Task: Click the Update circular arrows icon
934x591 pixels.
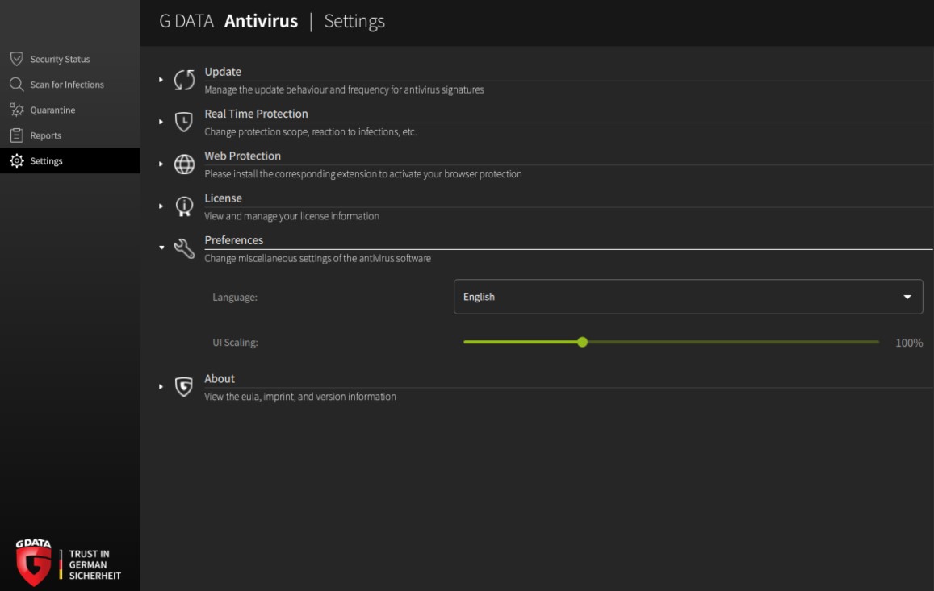Action: pyautogui.click(x=184, y=80)
